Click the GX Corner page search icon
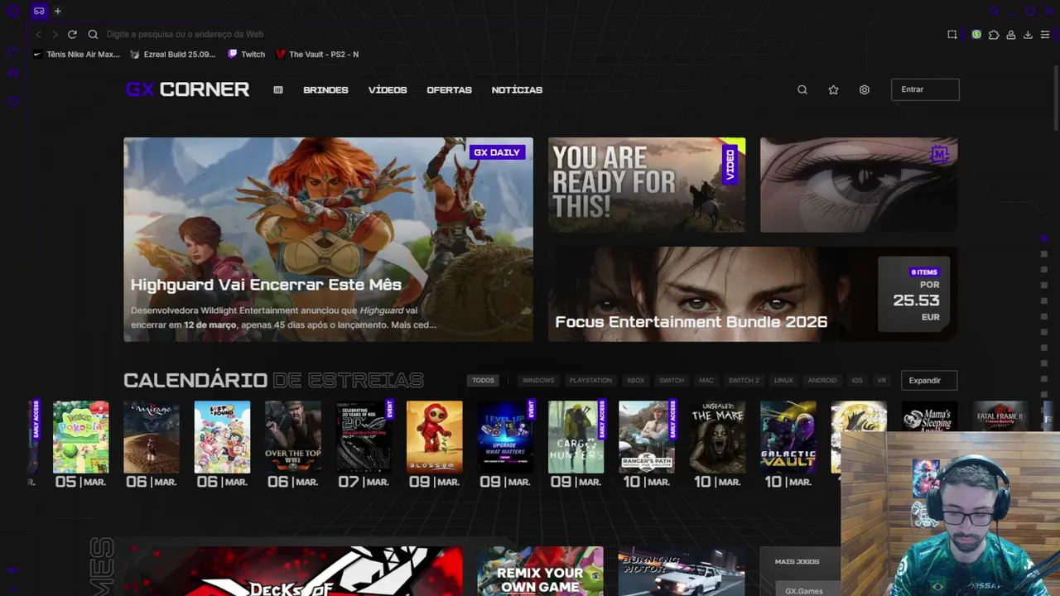 802,89
